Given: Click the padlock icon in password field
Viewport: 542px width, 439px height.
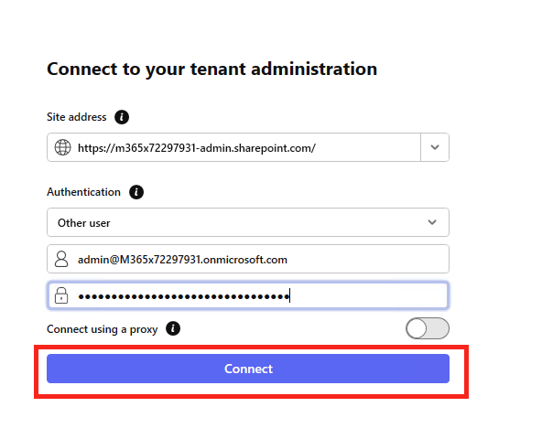Looking at the screenshot, I should click(61, 295).
